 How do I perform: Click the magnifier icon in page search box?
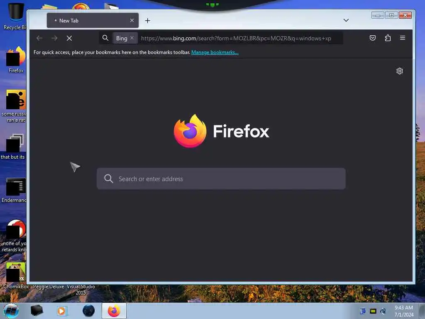[x=108, y=179]
